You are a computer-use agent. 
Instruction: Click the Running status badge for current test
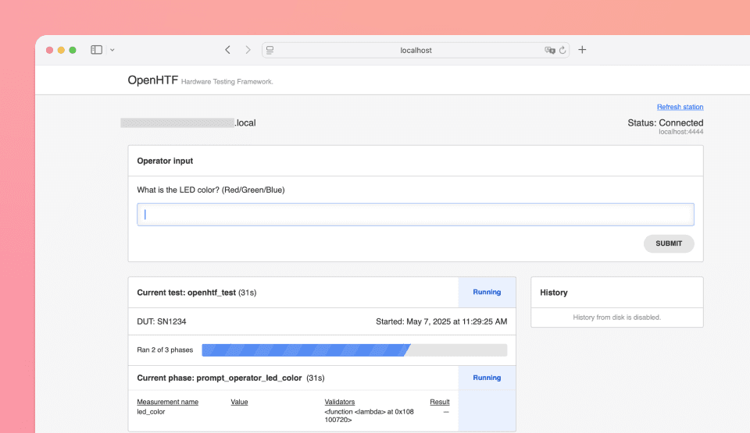pos(487,293)
